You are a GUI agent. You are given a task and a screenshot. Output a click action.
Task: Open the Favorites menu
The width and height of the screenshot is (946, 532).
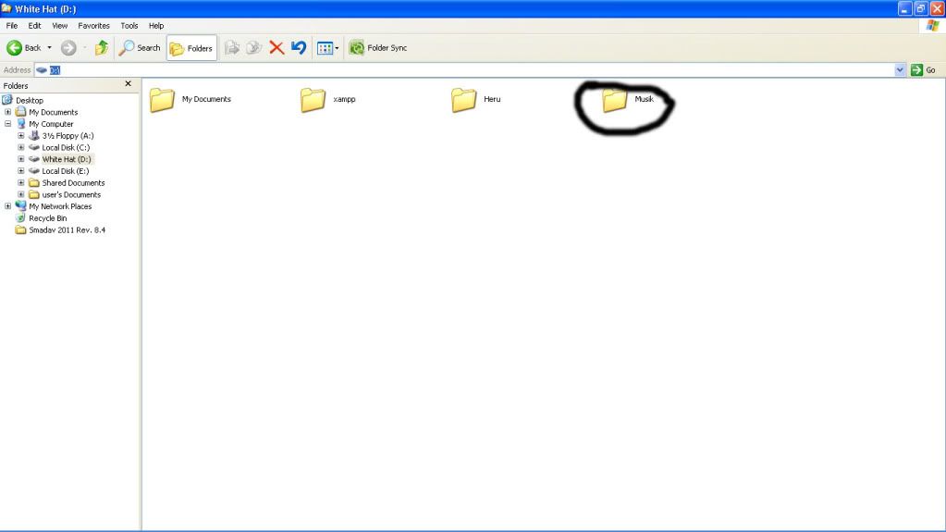93,26
